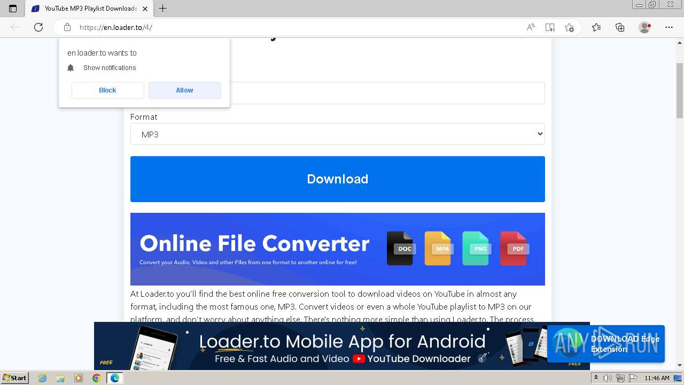This screenshot has width=684, height=385.
Task: Click the scrollbar down arrow
Action: click(x=680, y=366)
